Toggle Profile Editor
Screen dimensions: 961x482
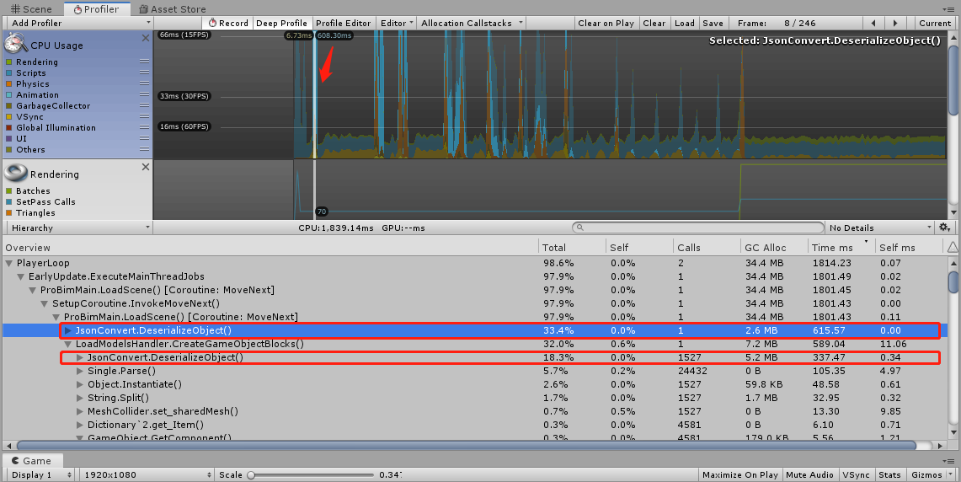344,24
